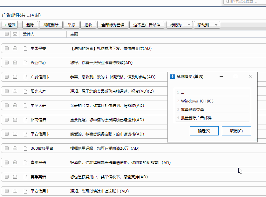The height and width of the screenshot is (197, 266).
Task: Open mail 通知，您可以快速申请这张卡(AD)
Action: tap(99, 191)
